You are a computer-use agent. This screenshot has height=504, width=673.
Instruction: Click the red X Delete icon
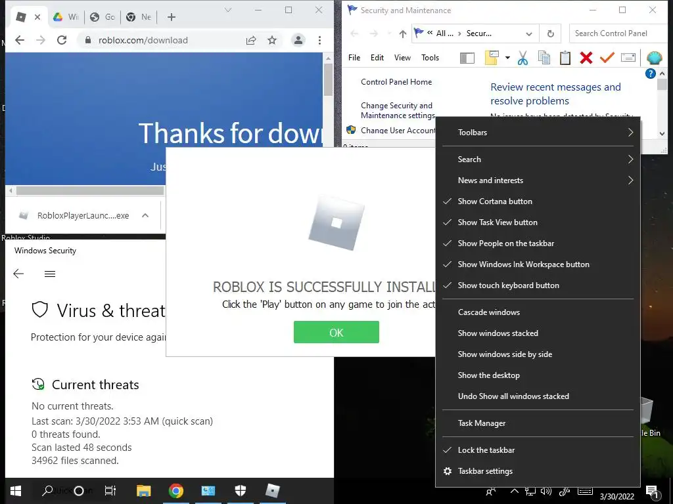point(586,58)
